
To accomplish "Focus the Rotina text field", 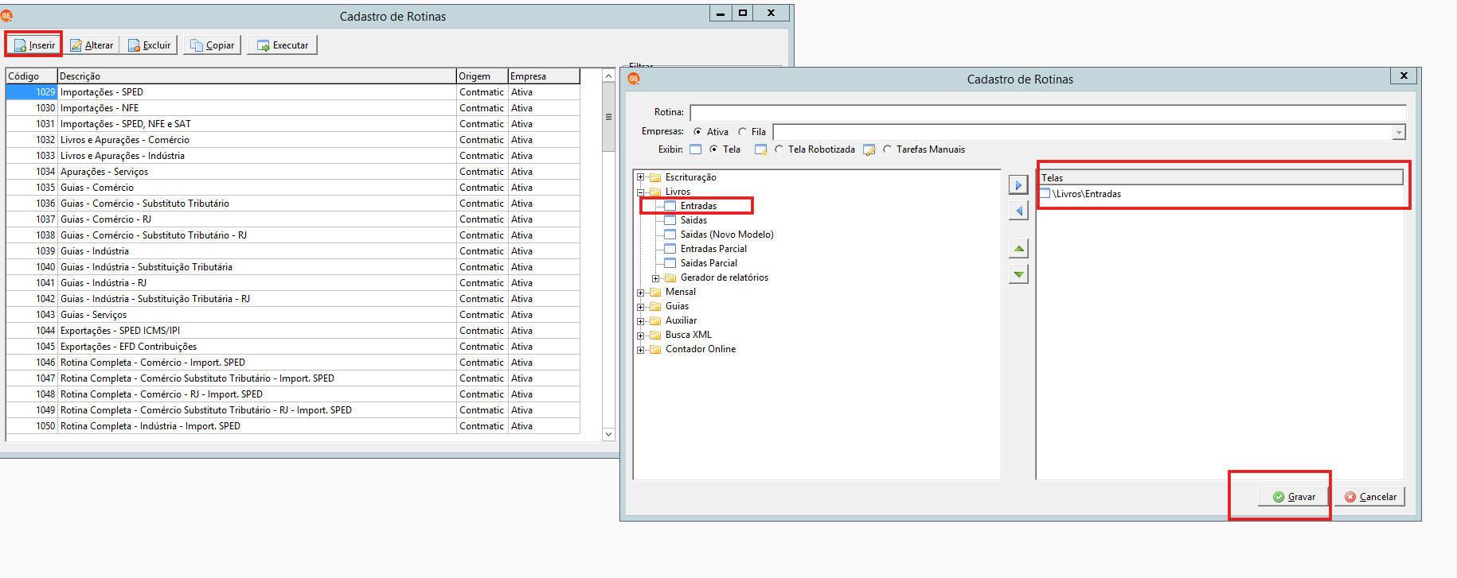I will [x=1048, y=113].
